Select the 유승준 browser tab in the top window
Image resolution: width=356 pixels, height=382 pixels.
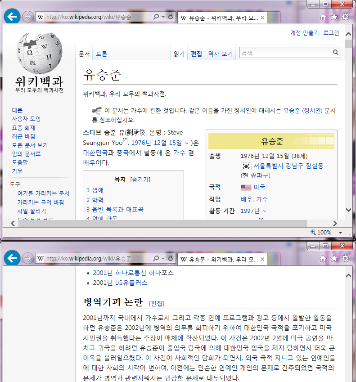[222, 18]
